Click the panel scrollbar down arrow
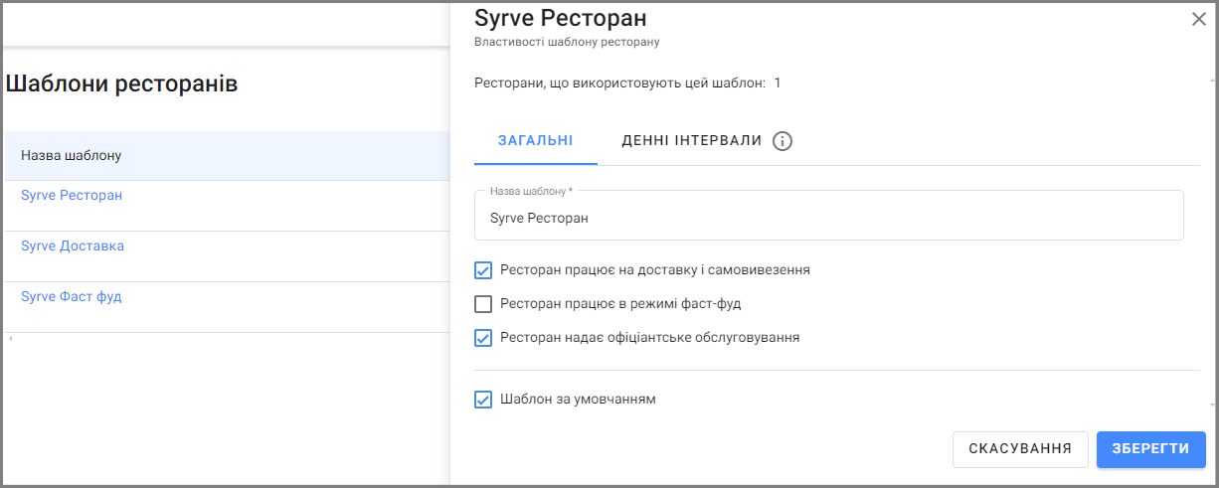The width and height of the screenshot is (1219, 488). click(1212, 405)
